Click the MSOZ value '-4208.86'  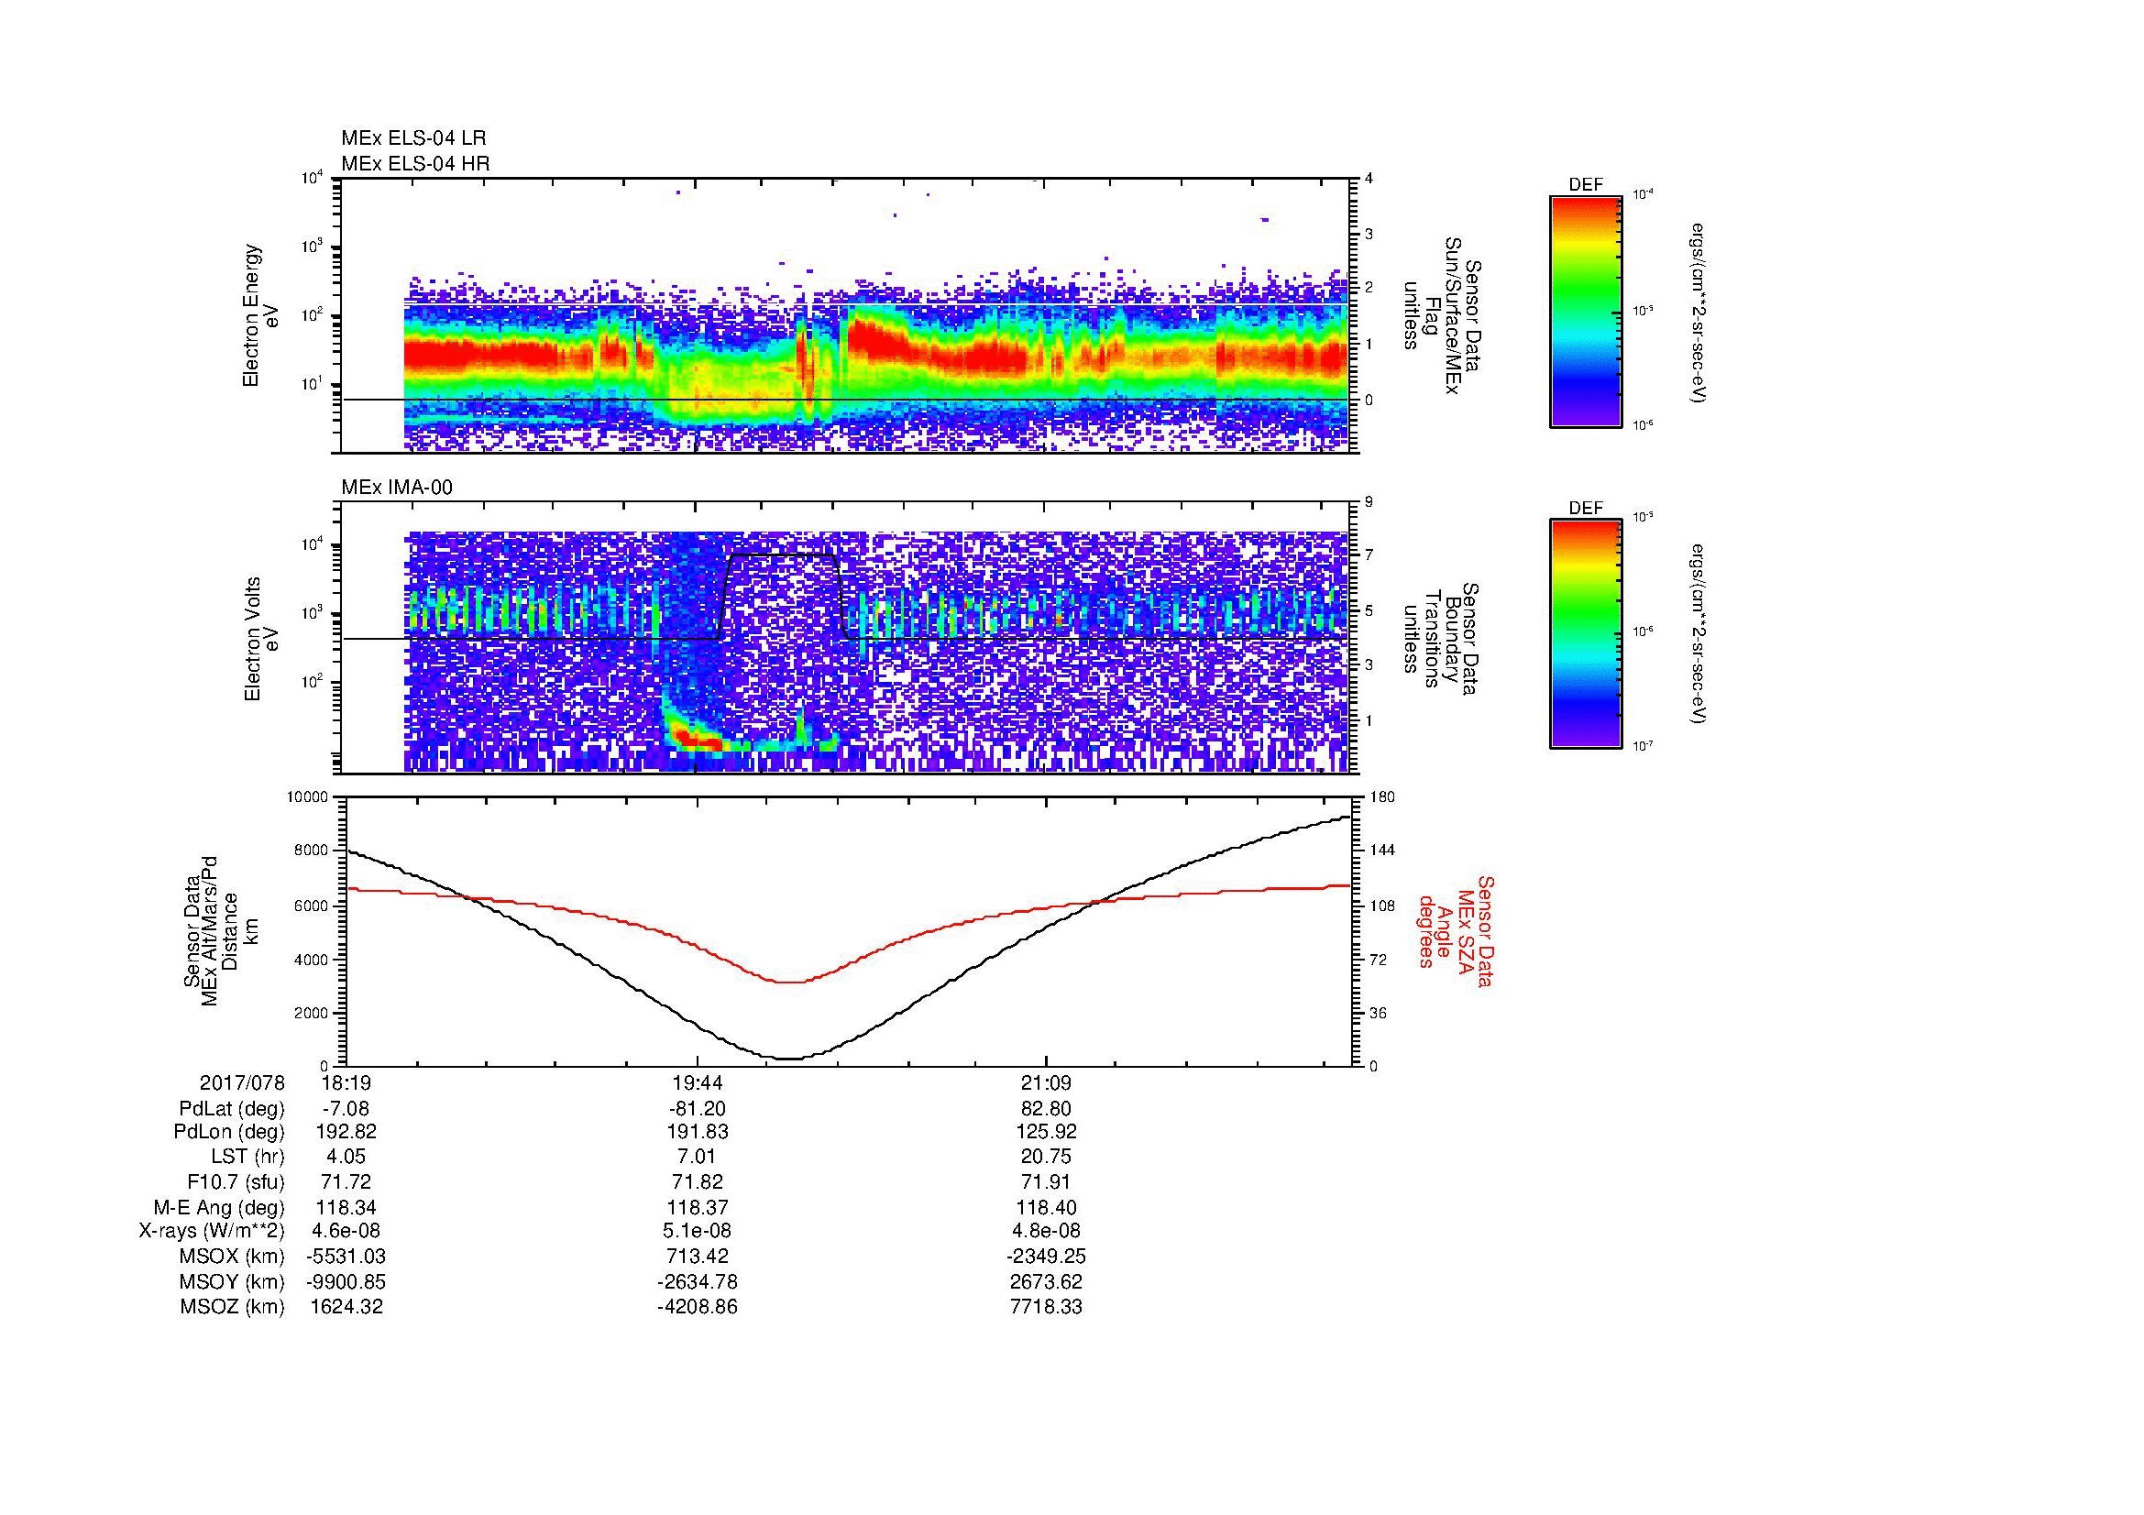[x=698, y=1307]
